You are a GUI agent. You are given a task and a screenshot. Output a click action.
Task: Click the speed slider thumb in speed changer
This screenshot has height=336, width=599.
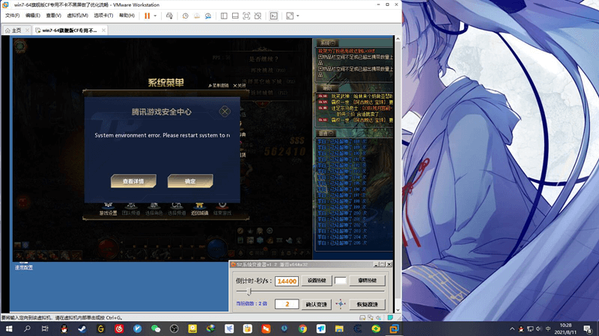tap(249, 291)
